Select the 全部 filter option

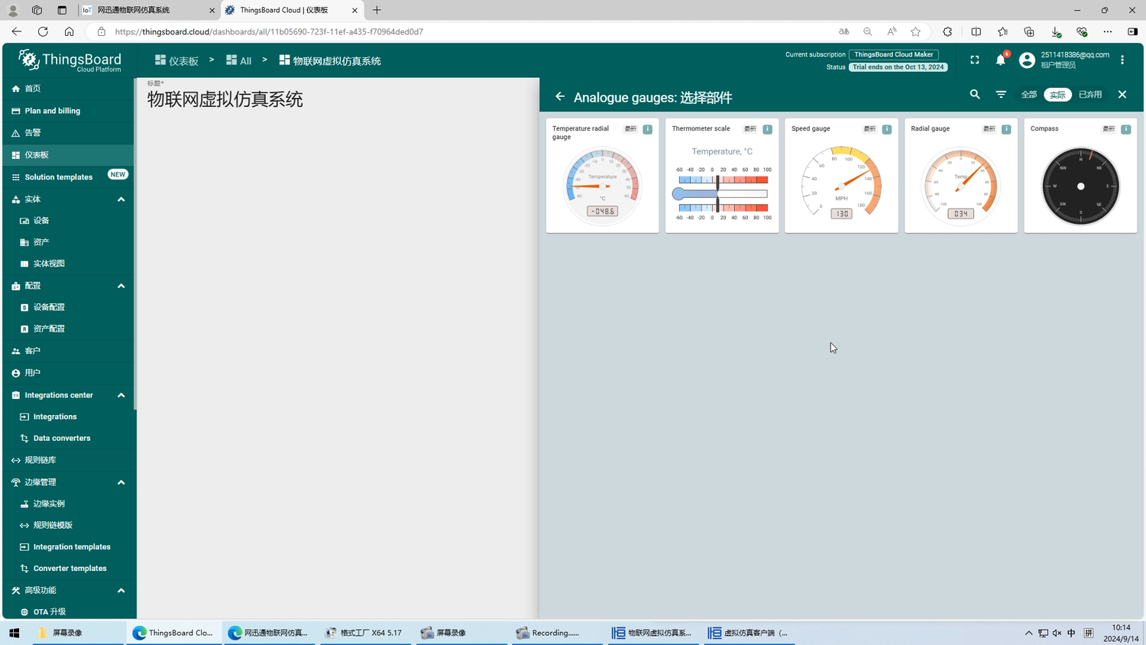coord(1029,95)
